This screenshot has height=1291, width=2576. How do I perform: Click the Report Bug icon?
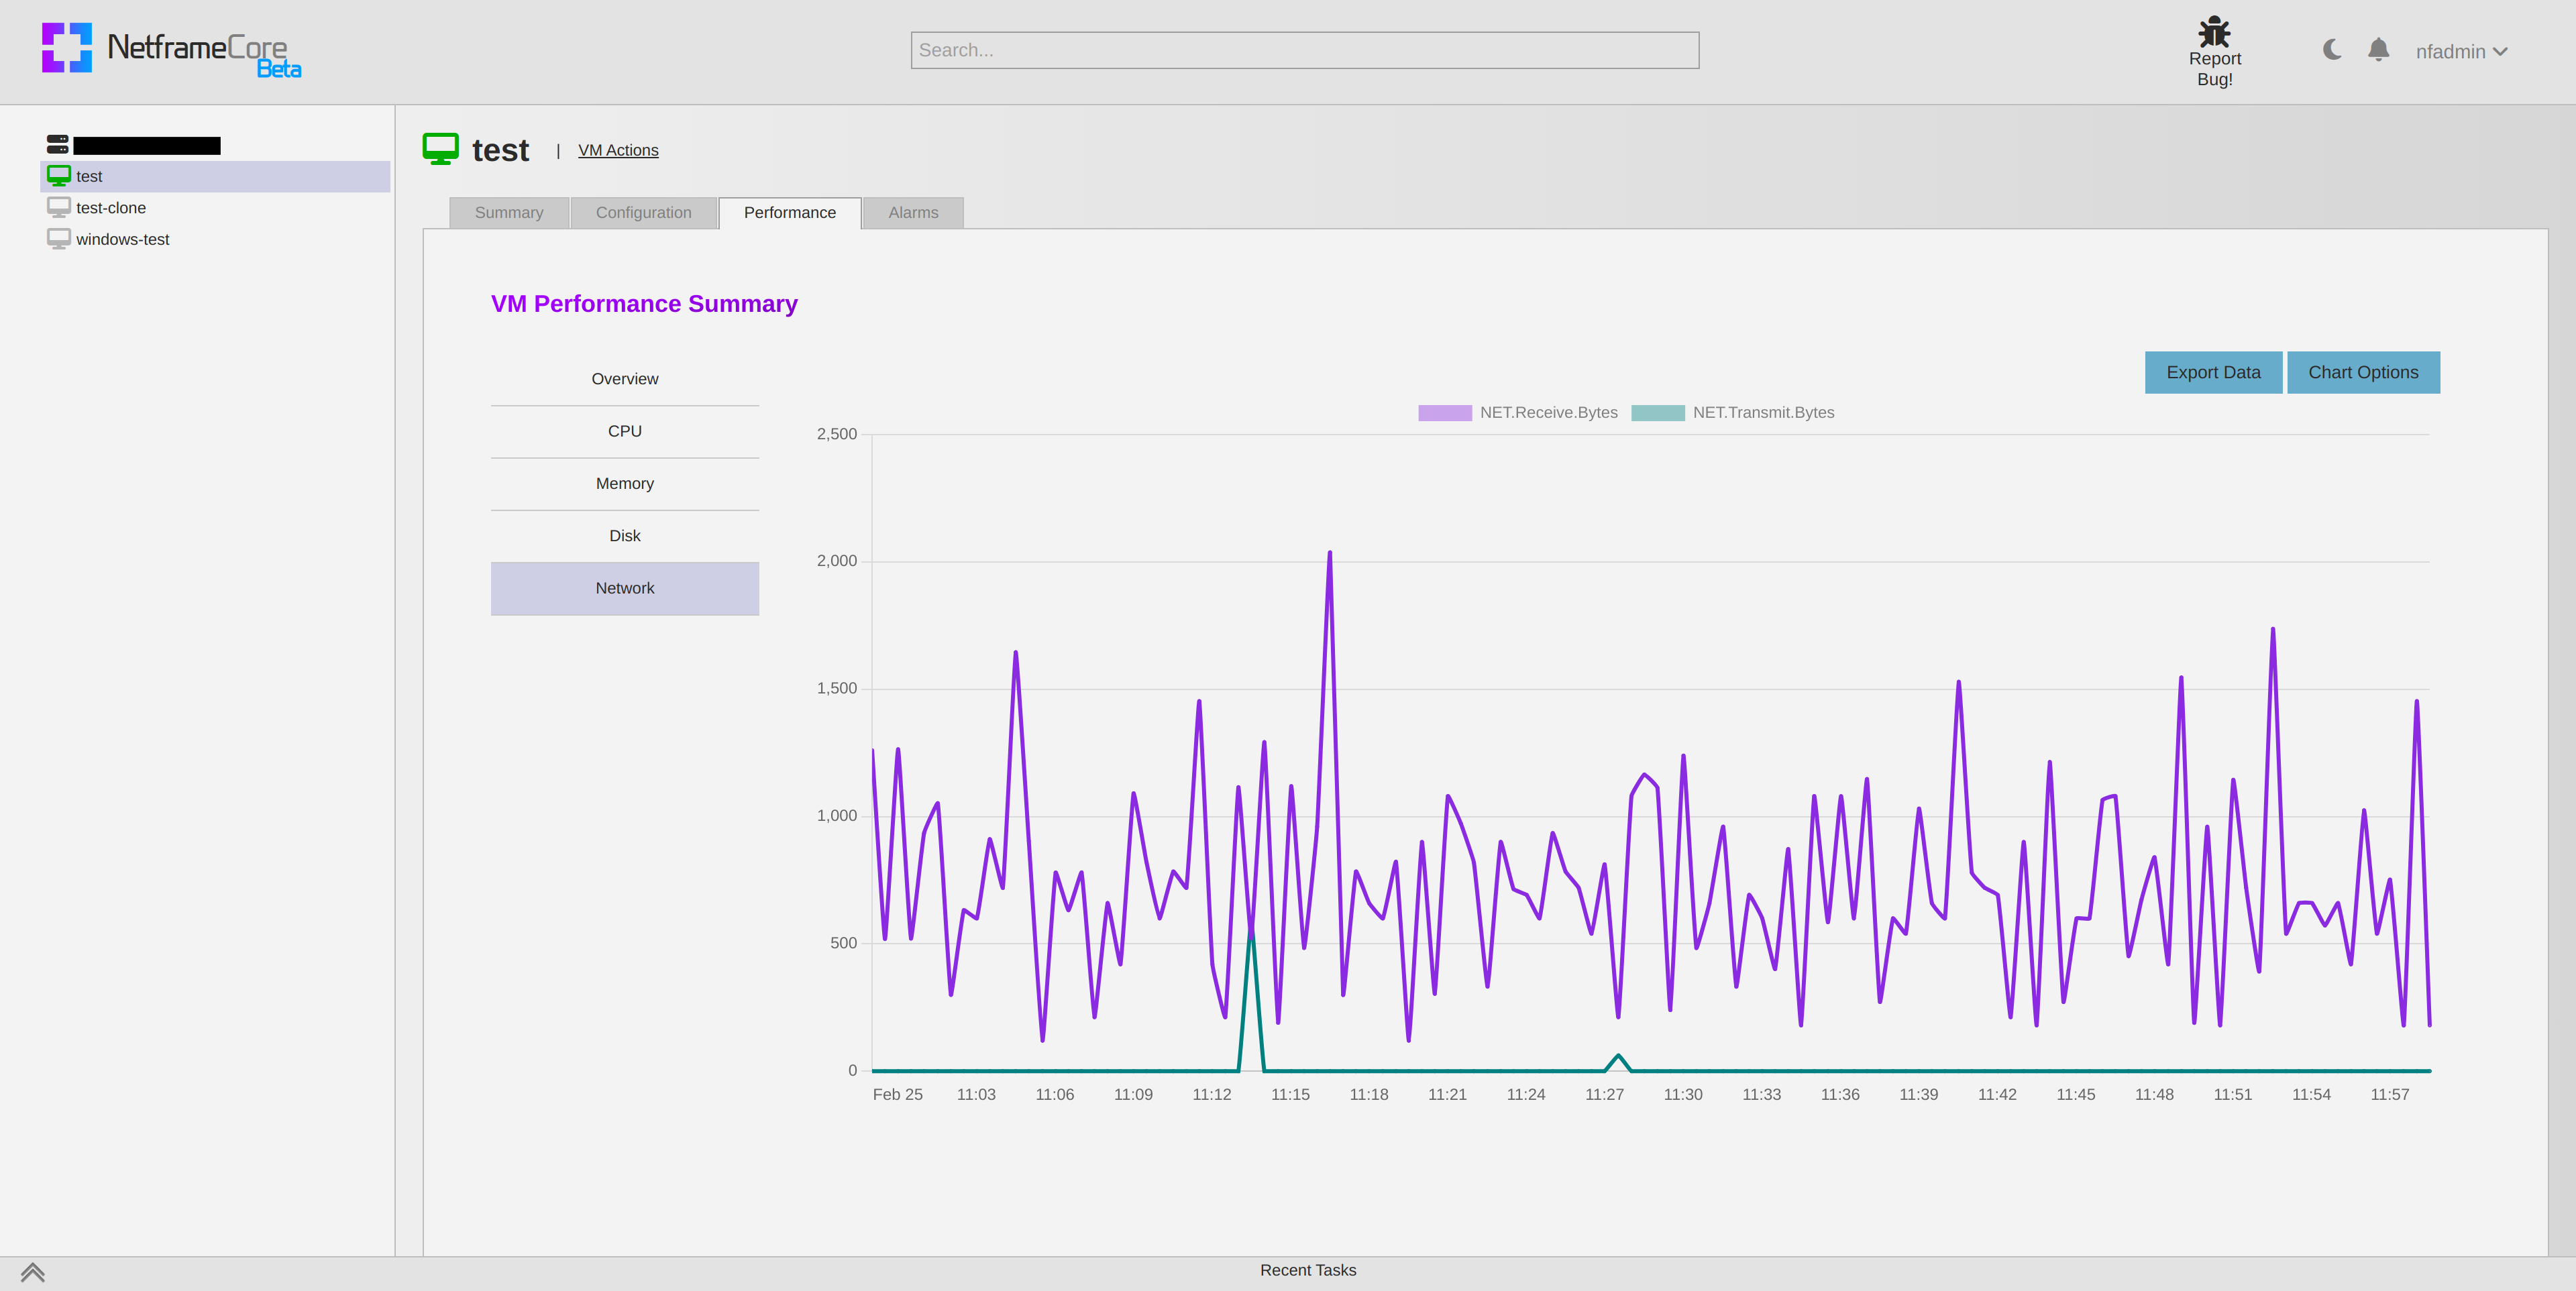[2214, 31]
